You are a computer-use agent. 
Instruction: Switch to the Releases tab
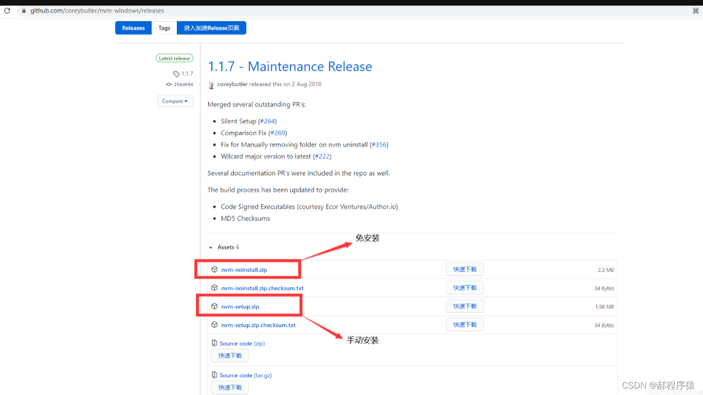(x=133, y=28)
